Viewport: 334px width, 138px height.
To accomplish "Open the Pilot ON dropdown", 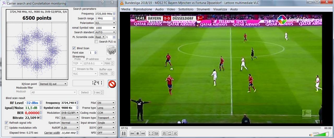I will 106,103.
